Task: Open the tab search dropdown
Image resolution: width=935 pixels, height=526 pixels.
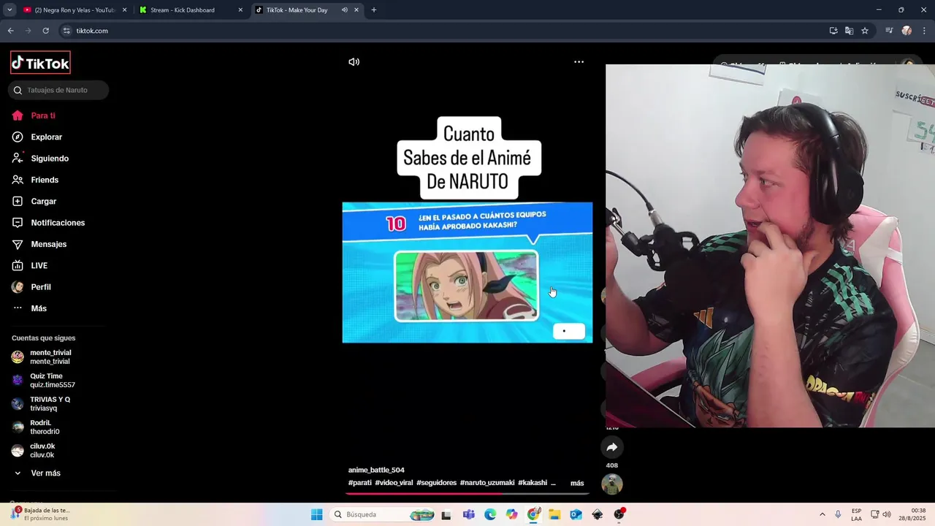Action: [x=9, y=10]
